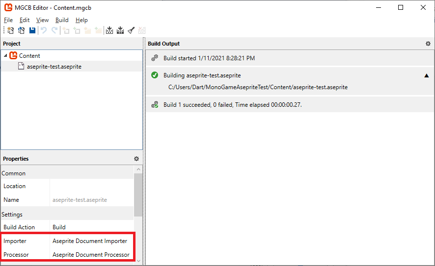
Task: Click the build succeeded summary icon
Action: pos(155,105)
